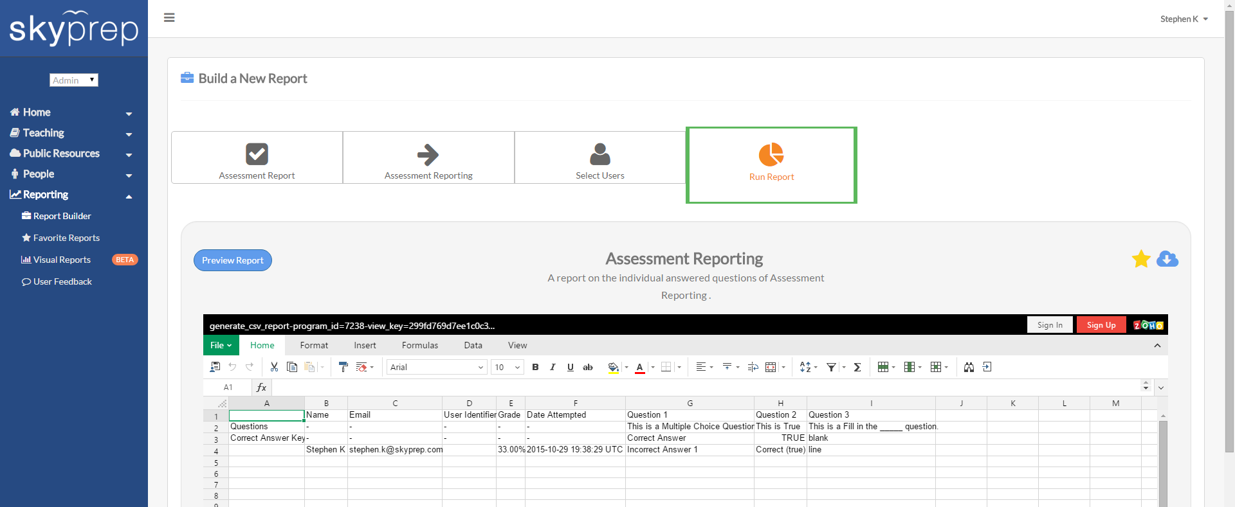Open Favorite Reports in the sidebar
The width and height of the screenshot is (1235, 507).
pyautogui.click(x=66, y=238)
